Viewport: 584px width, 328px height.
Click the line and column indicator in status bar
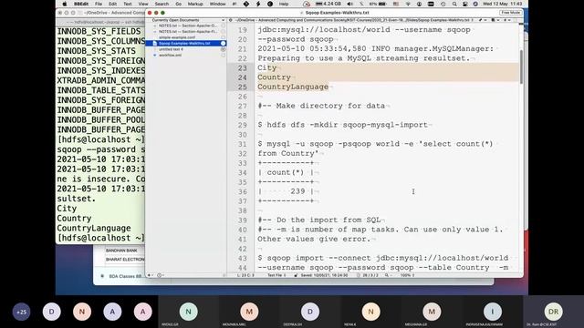(245, 275)
